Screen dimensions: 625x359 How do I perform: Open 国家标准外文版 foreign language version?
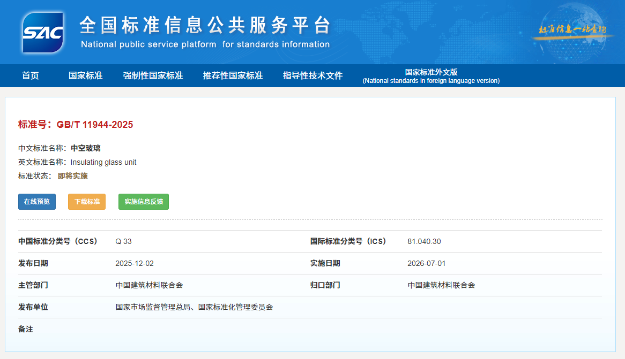tap(431, 76)
